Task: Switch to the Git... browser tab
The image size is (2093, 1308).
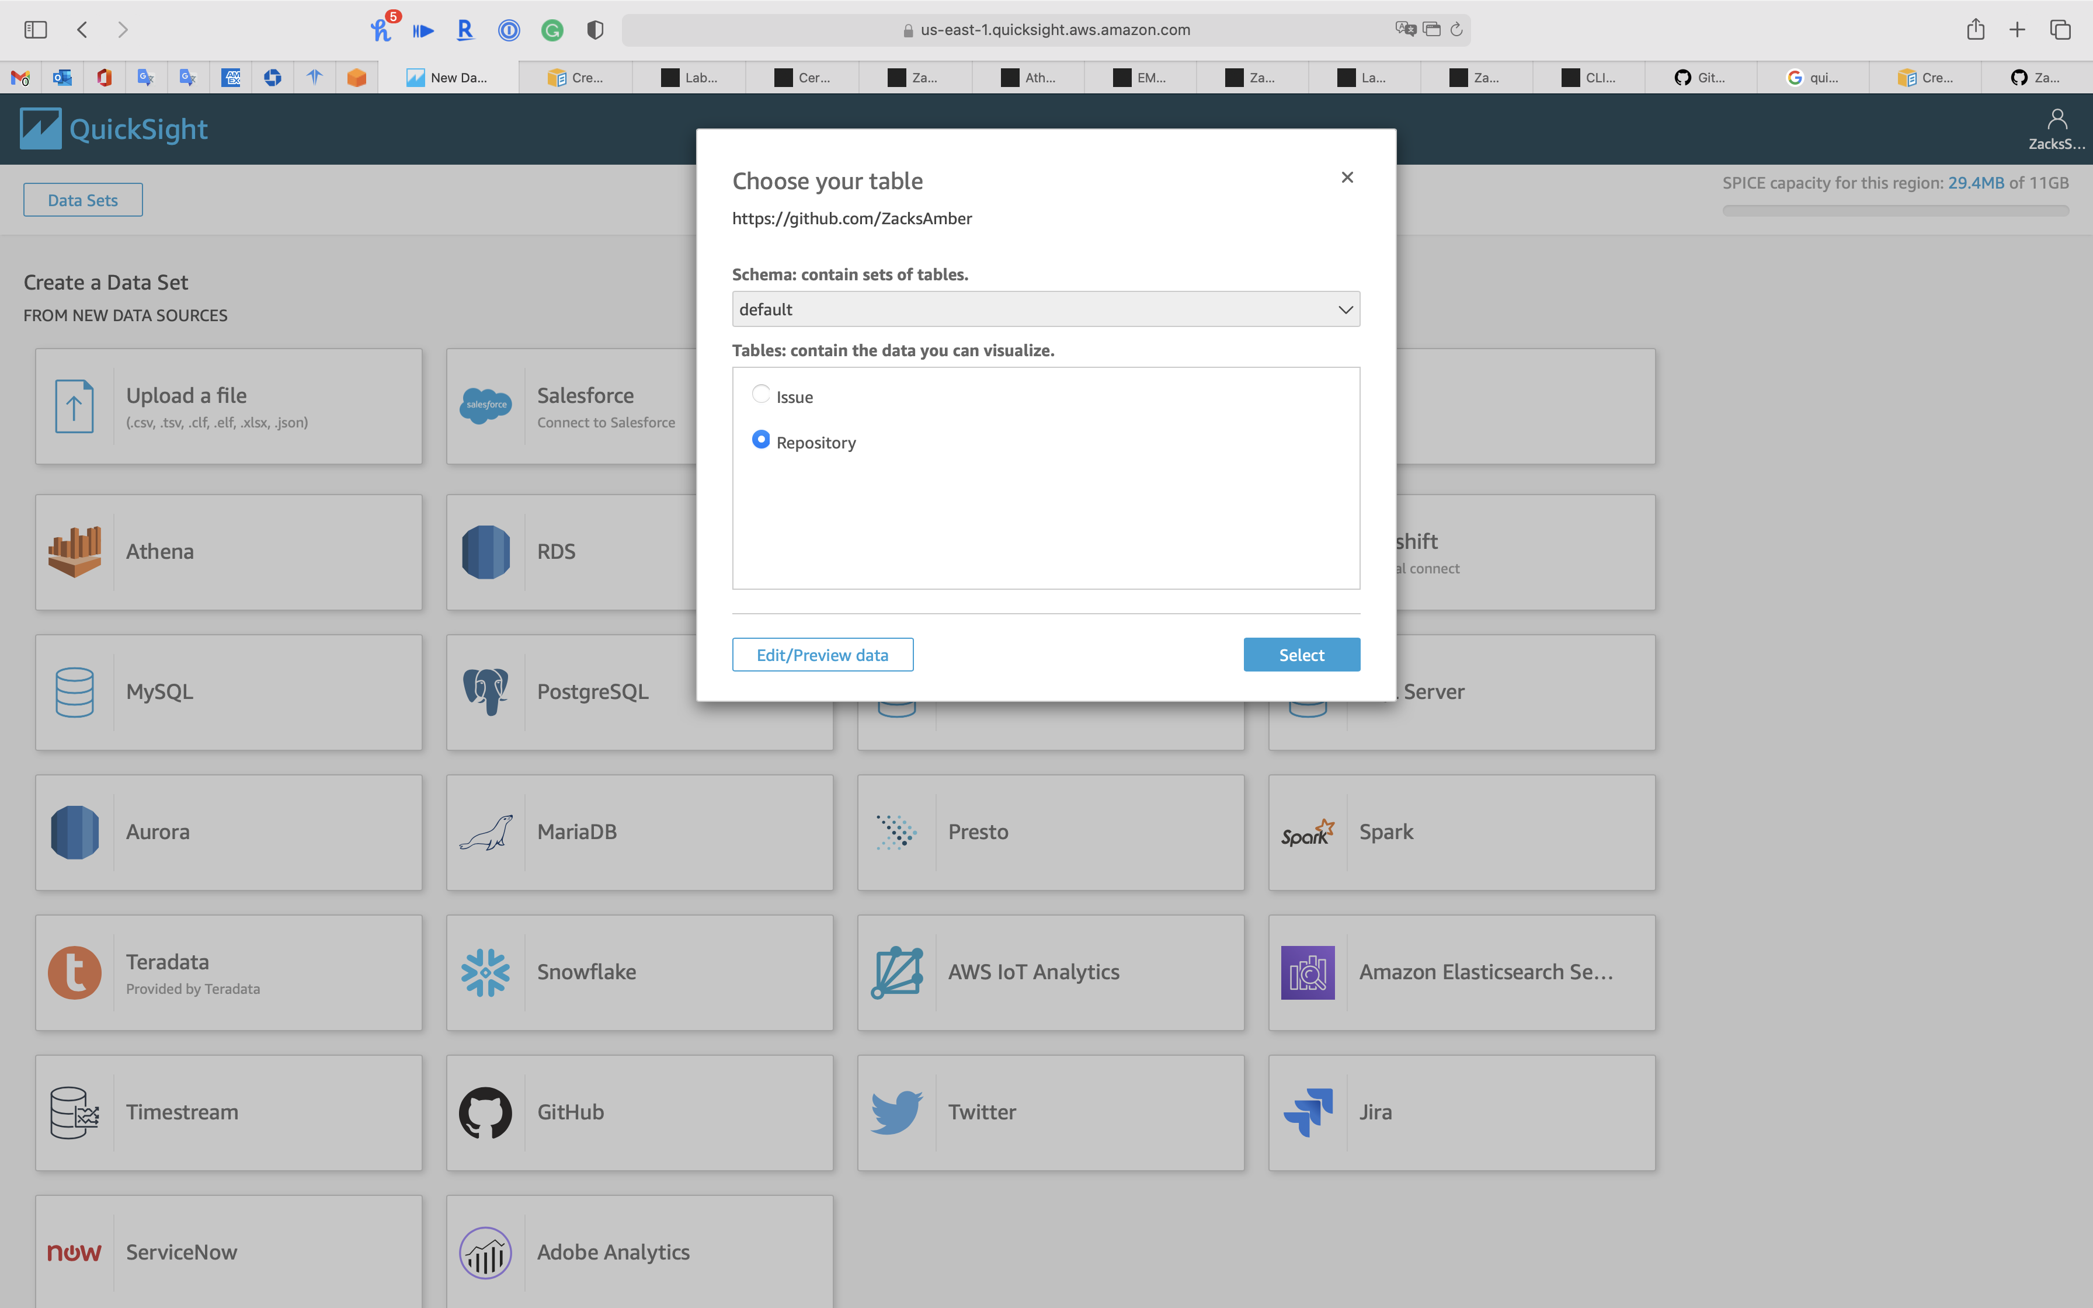Action: tap(1699, 78)
